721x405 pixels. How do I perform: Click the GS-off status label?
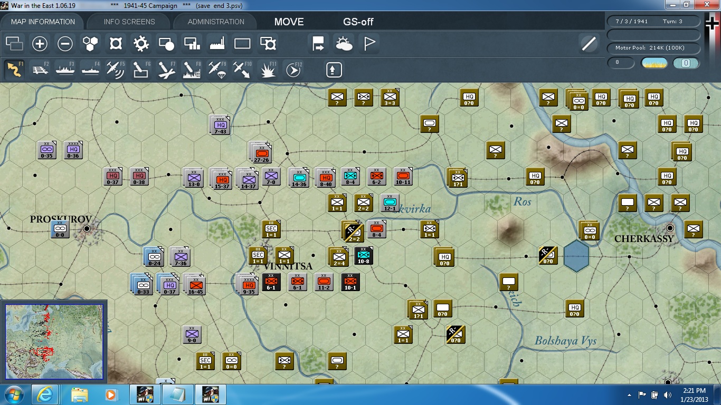(x=358, y=22)
